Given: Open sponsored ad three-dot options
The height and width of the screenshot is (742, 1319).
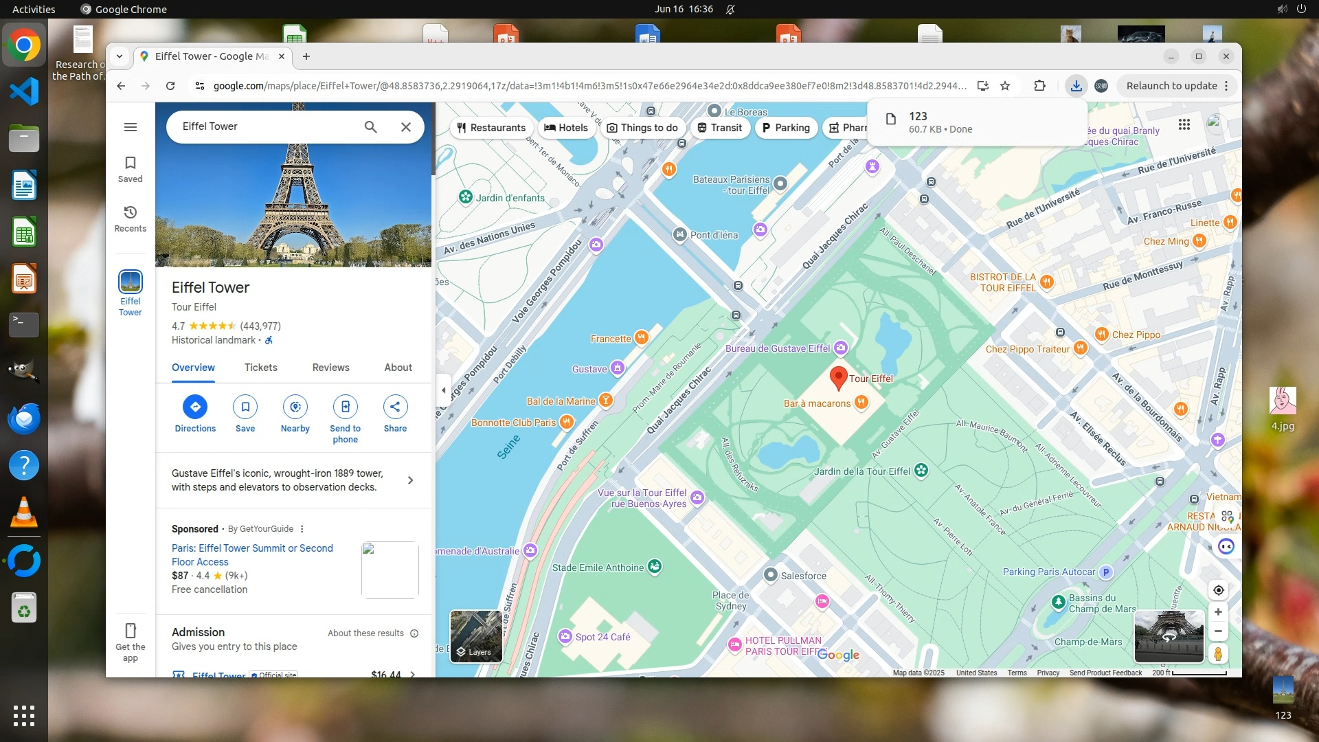Looking at the screenshot, I should click(302, 529).
